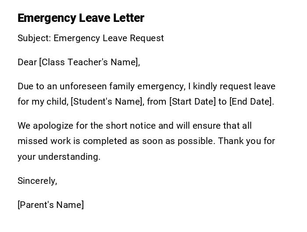The width and height of the screenshot is (307, 232).
Task: Select the [Start Date] placeholder
Action: click(193, 102)
